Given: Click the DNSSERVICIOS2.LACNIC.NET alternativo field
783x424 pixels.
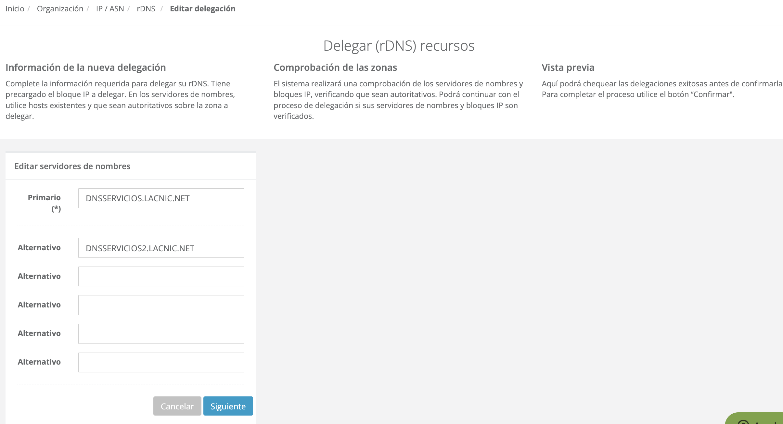Looking at the screenshot, I should (x=161, y=248).
